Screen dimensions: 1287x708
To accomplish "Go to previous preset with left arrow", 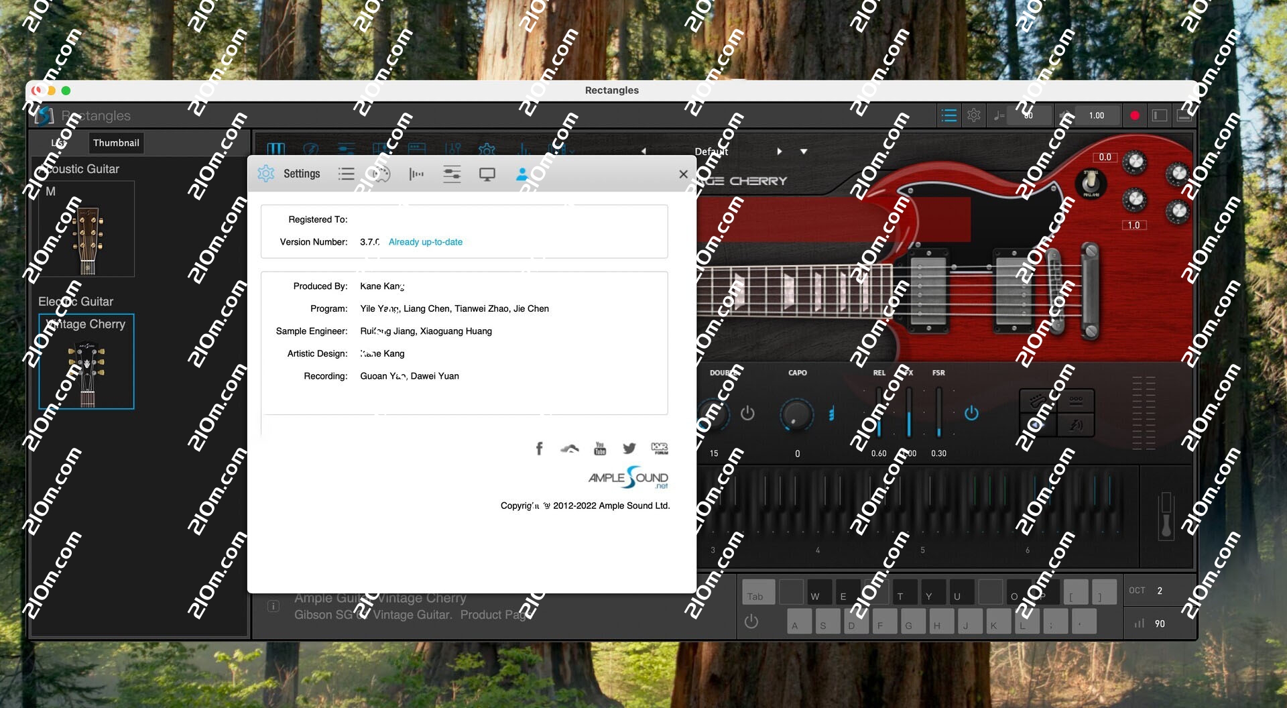I will [643, 152].
